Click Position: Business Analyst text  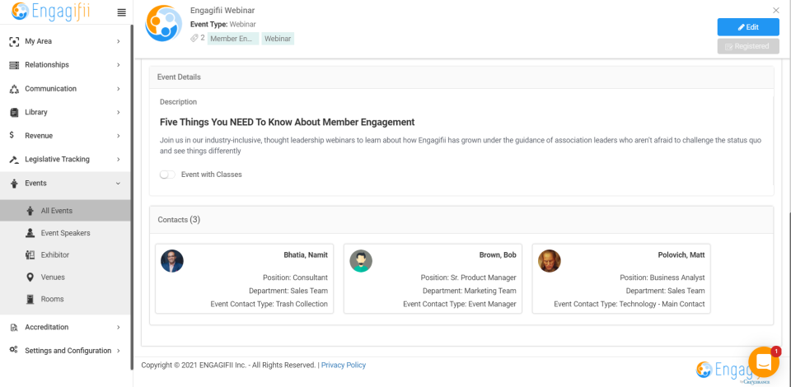[662, 277]
